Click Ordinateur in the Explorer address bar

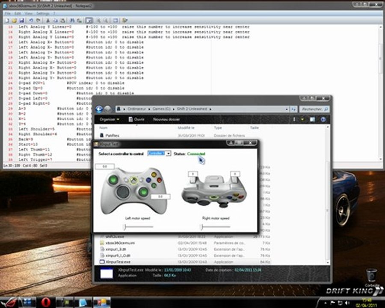click(136, 109)
